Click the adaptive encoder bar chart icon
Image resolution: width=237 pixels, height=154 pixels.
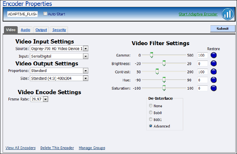pos(227,14)
